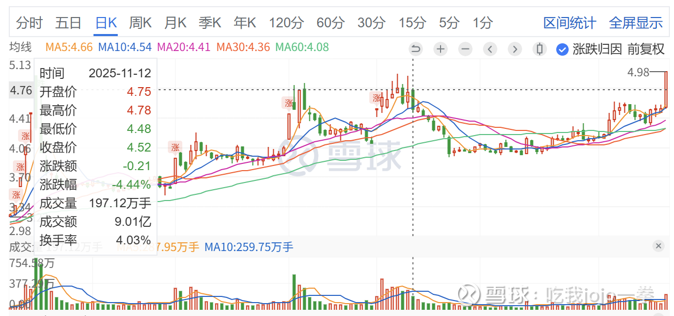
Task: Click the MA20:4.41 indicator label
Action: pos(184,47)
